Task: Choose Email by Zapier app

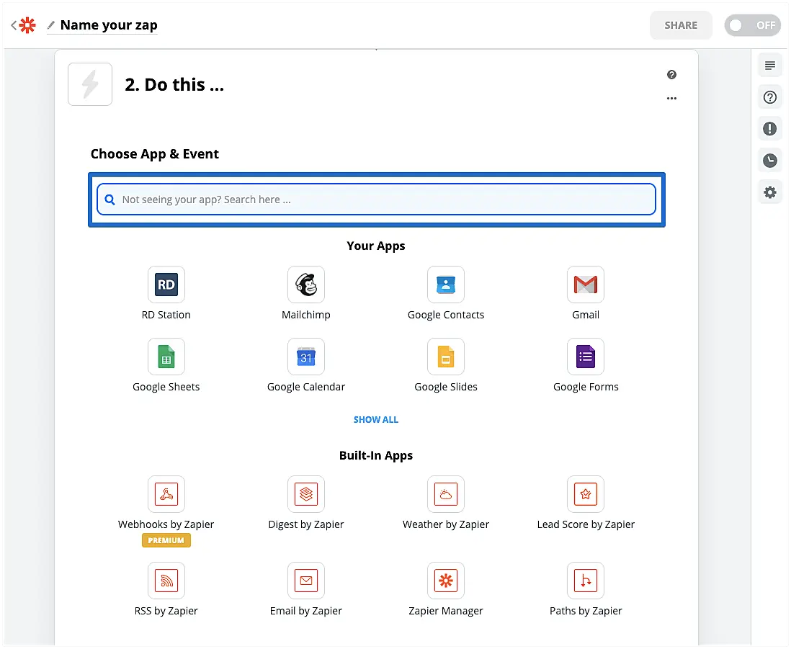Action: (305, 581)
